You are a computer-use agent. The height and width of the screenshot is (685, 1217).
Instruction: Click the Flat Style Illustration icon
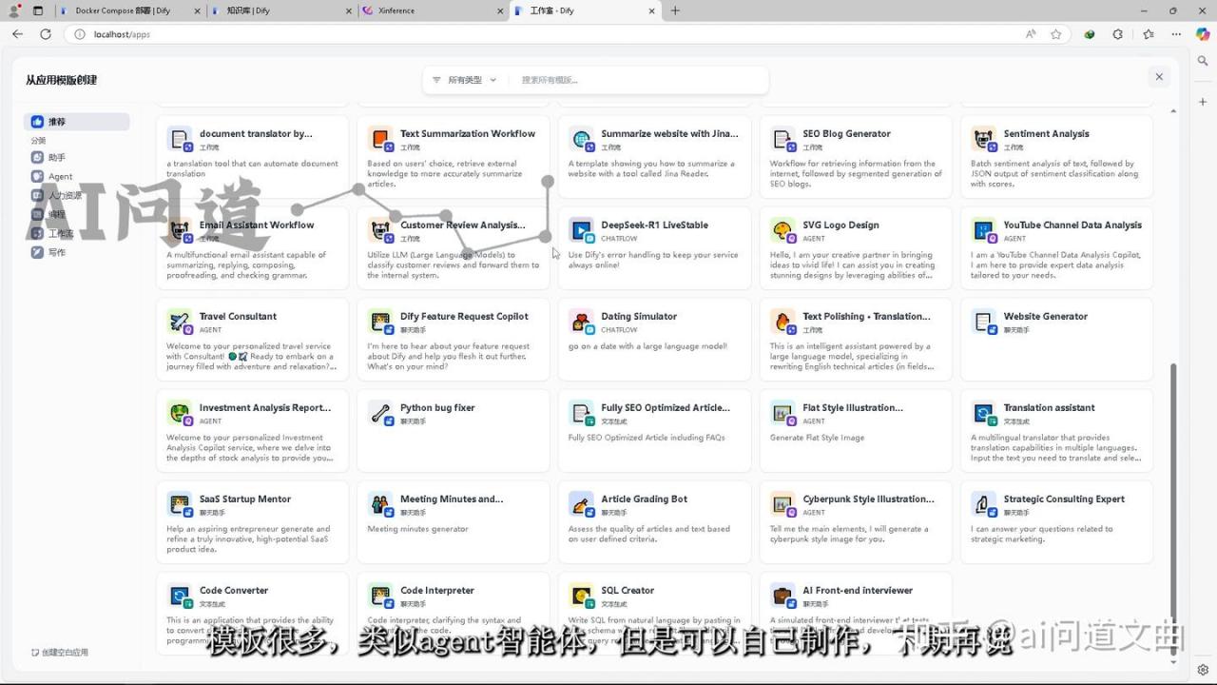coord(783,413)
